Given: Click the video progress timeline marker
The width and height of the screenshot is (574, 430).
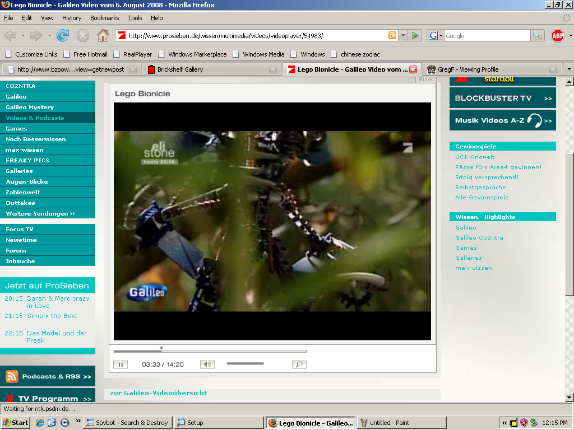Looking at the screenshot, I should pos(161,348).
